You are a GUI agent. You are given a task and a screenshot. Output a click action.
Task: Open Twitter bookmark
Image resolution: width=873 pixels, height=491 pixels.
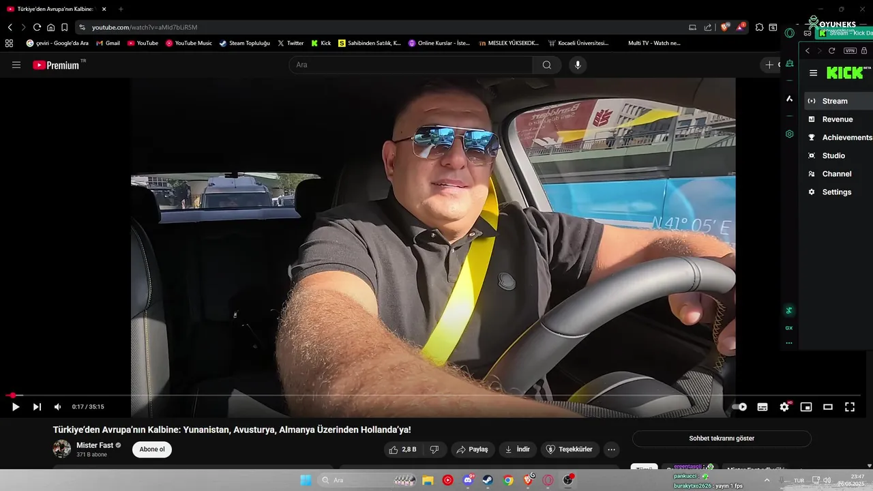[x=291, y=43]
